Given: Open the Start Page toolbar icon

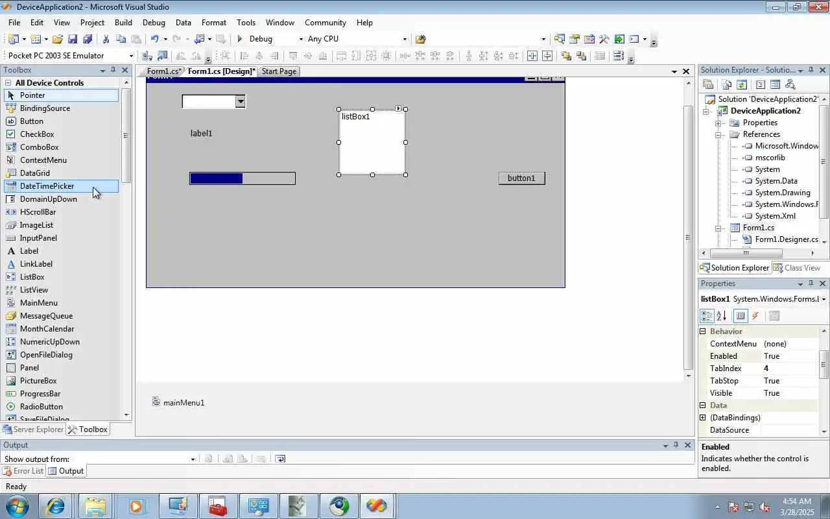Looking at the screenshot, I should click(x=619, y=39).
